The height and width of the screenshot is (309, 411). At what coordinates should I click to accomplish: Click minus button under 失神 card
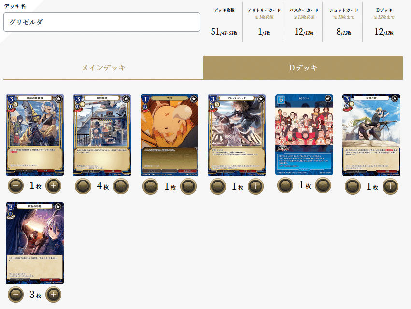pos(151,186)
